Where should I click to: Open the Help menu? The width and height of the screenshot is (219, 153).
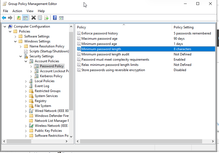tap(41, 11)
